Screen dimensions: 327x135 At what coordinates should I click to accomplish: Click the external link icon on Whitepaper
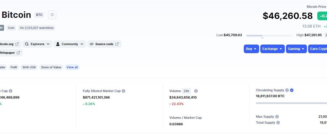coord(18,53)
